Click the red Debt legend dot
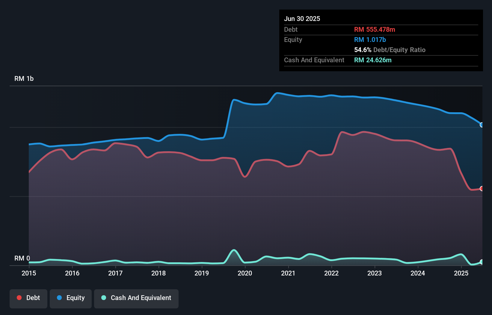 19,298
